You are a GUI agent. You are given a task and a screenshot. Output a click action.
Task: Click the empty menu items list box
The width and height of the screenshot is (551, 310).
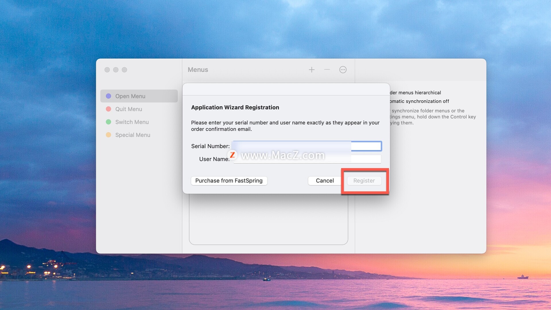point(268,220)
